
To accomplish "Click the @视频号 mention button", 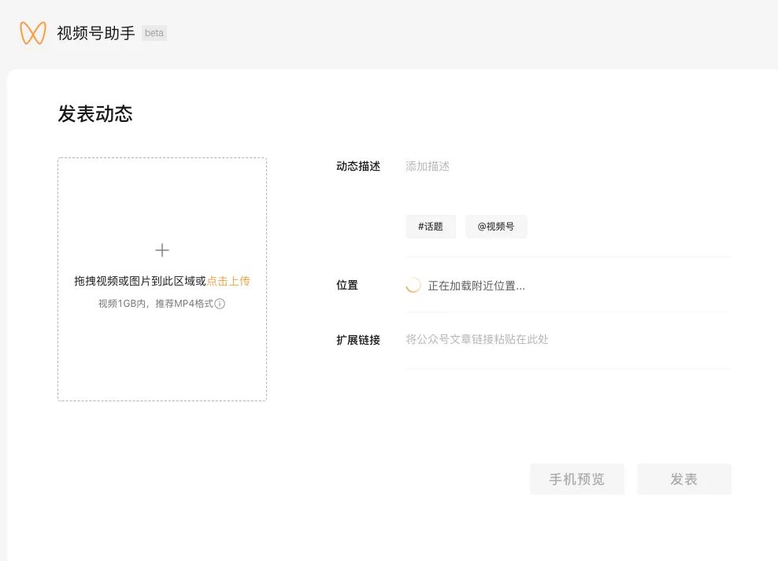I will point(495,227).
